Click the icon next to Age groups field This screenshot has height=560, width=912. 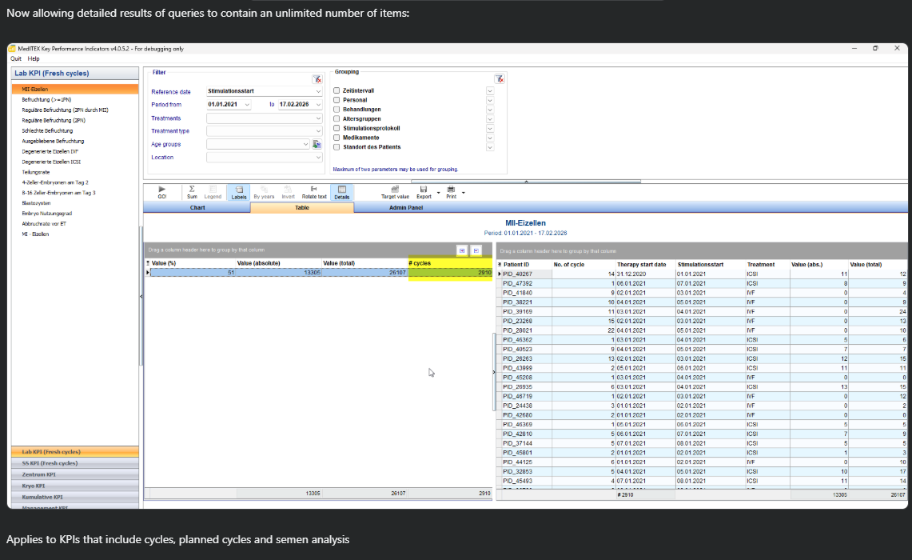pyautogui.click(x=317, y=144)
